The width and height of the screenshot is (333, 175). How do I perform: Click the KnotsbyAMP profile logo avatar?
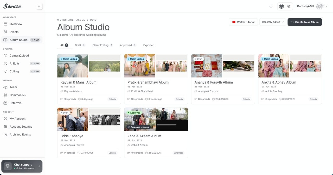(320, 6)
